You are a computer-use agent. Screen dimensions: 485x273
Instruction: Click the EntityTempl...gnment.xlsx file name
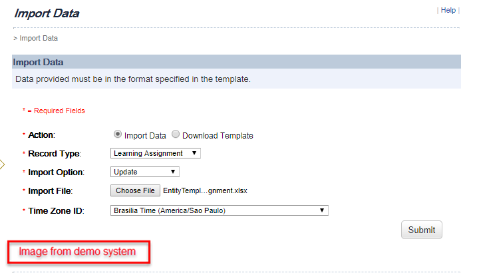coord(205,190)
